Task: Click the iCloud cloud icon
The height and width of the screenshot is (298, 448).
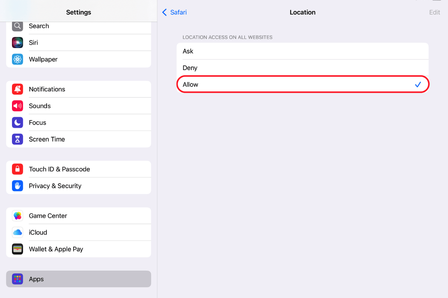Action: click(17, 232)
